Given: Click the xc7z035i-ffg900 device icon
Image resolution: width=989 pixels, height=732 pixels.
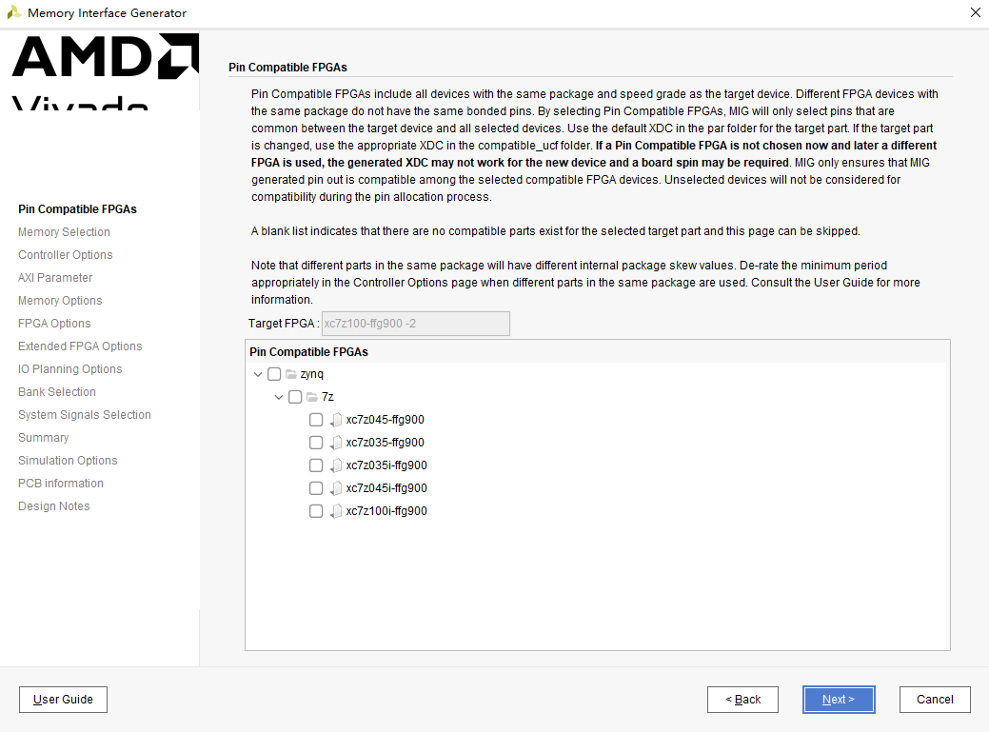Looking at the screenshot, I should (336, 465).
